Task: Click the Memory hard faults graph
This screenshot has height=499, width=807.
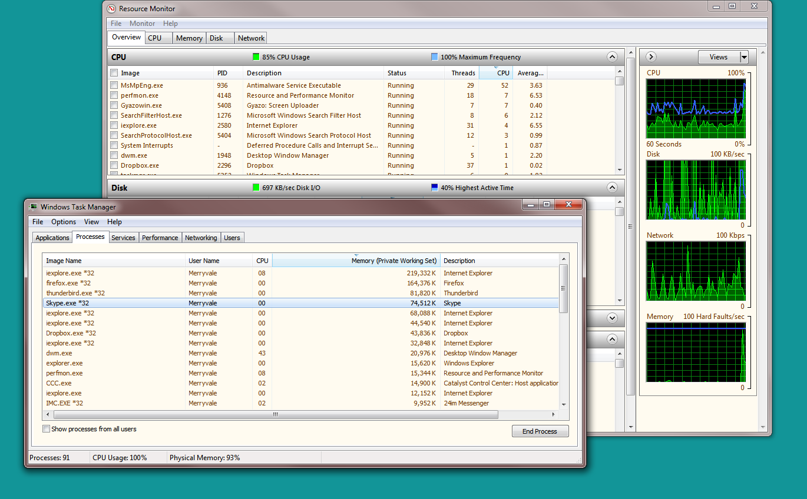Action: click(x=696, y=352)
